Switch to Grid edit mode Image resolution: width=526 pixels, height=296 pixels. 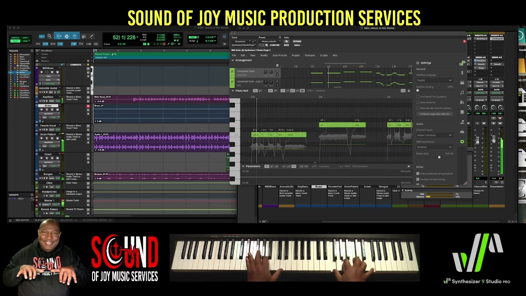[x=25, y=41]
